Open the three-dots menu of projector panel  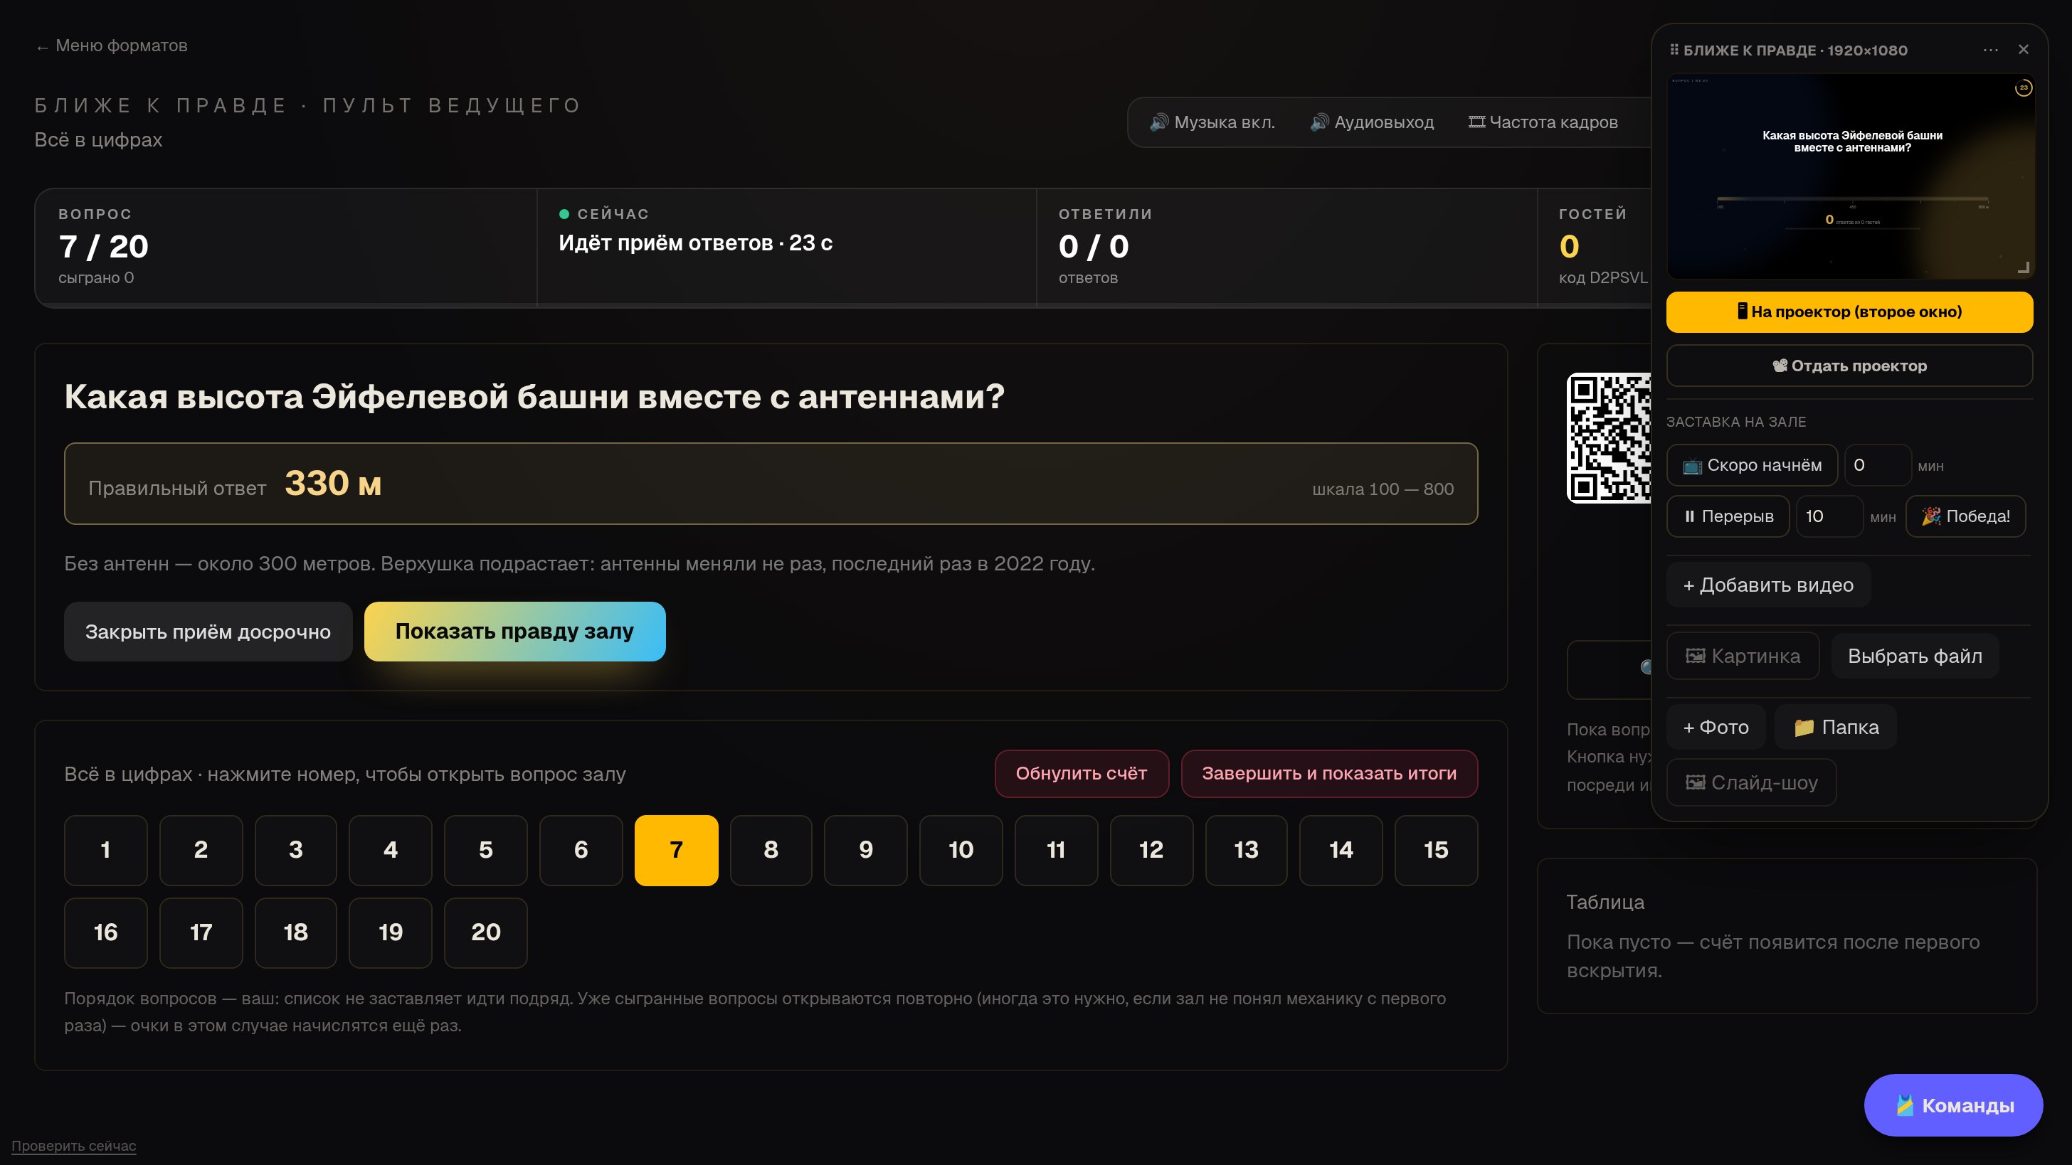click(1991, 50)
